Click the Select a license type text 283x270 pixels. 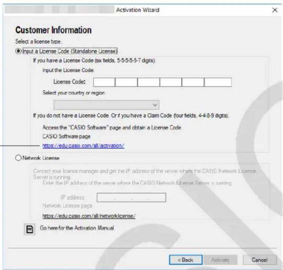tap(38, 41)
